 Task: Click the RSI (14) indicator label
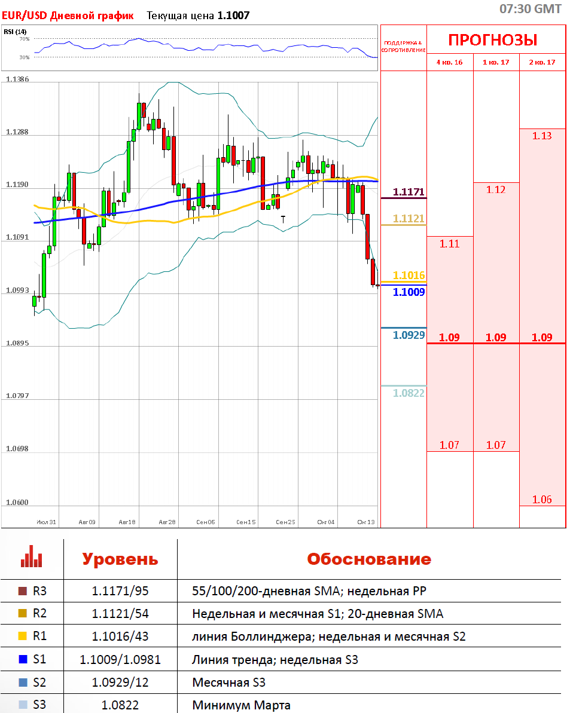[15, 31]
